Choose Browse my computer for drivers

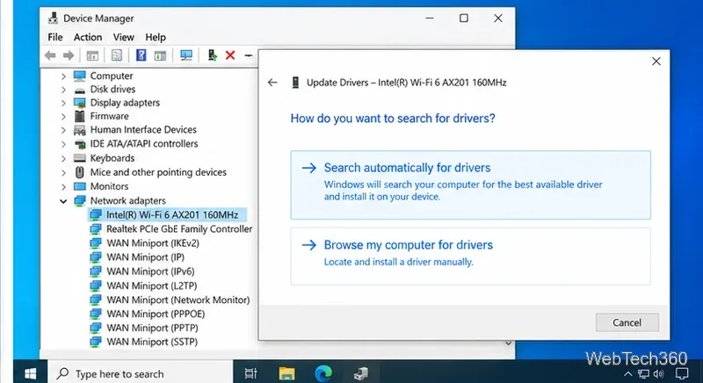pos(470,257)
